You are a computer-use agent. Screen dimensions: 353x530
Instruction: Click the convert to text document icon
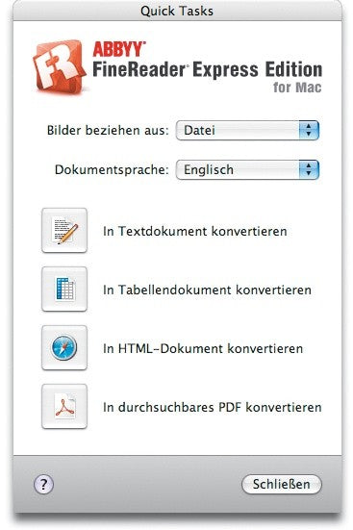[64, 230]
